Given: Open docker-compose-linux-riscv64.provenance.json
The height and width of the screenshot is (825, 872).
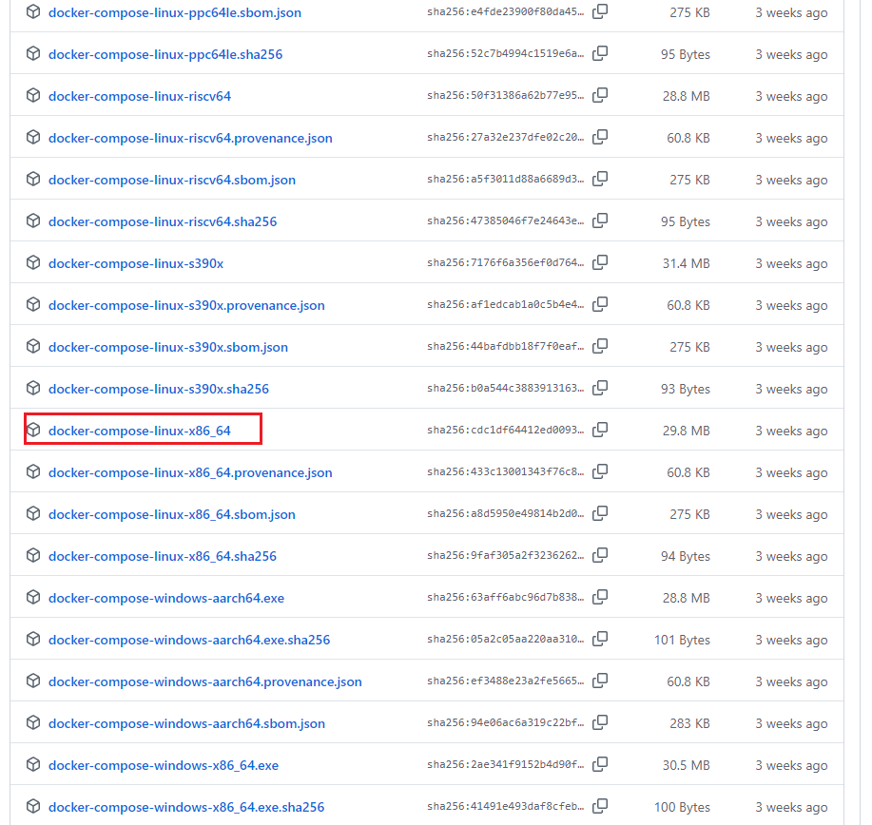Looking at the screenshot, I should tap(190, 138).
